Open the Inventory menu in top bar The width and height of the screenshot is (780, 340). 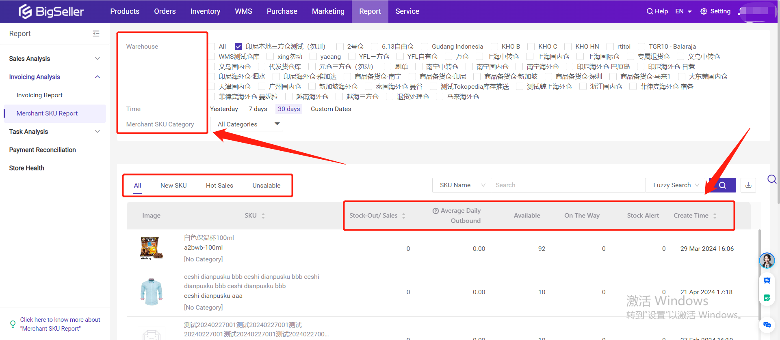coord(205,11)
